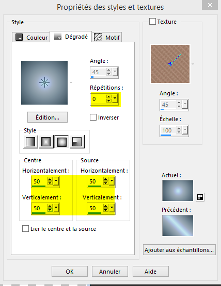221x286 pixels.
Task: Expand the texture preview dropdown arrow
Action: tap(193, 64)
